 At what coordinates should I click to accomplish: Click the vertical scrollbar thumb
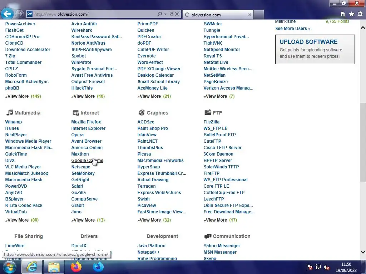coord(363,142)
